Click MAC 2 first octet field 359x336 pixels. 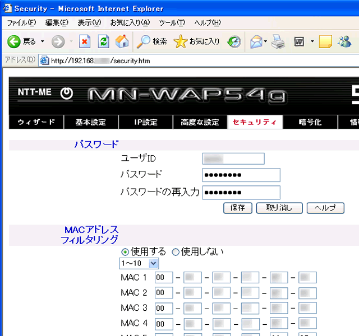click(164, 293)
